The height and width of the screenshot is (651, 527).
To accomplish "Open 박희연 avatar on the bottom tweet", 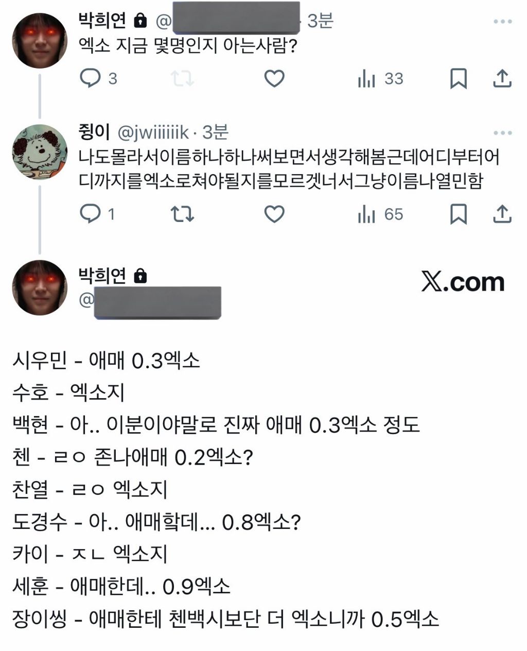I will pyautogui.click(x=40, y=287).
